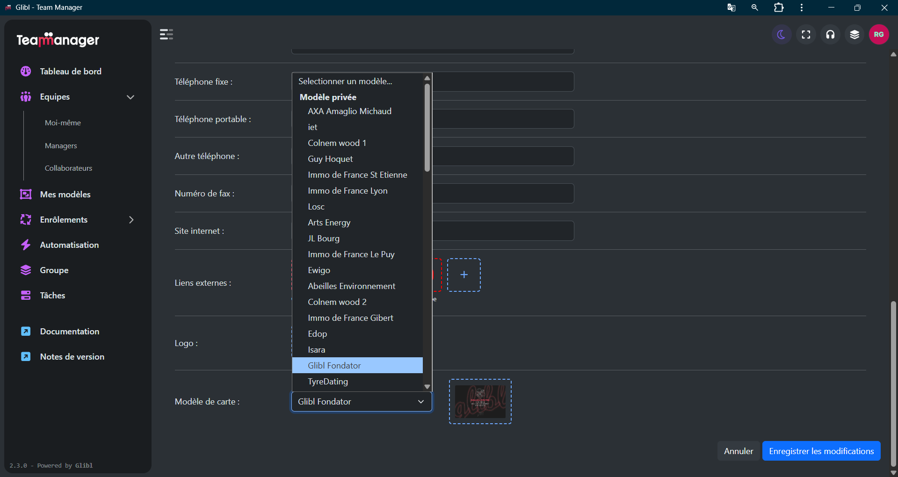Choose TyreDating from the model list
The height and width of the screenshot is (477, 898).
pyautogui.click(x=328, y=382)
